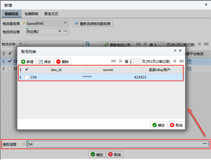Screen dimensions: 211x160
Task: Switch to the 包裹限制 tab
Action: [31, 14]
